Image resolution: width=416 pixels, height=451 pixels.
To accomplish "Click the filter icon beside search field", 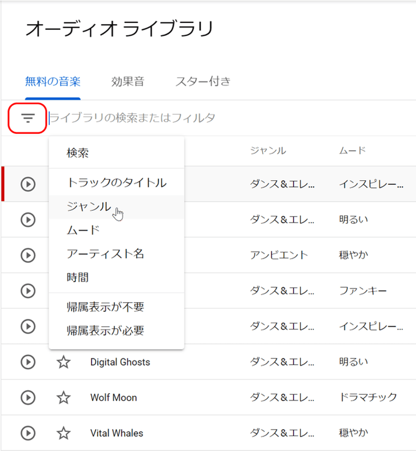I will pos(28,118).
